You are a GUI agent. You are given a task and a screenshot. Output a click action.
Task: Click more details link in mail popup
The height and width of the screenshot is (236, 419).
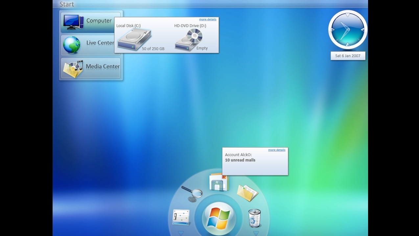tap(277, 150)
